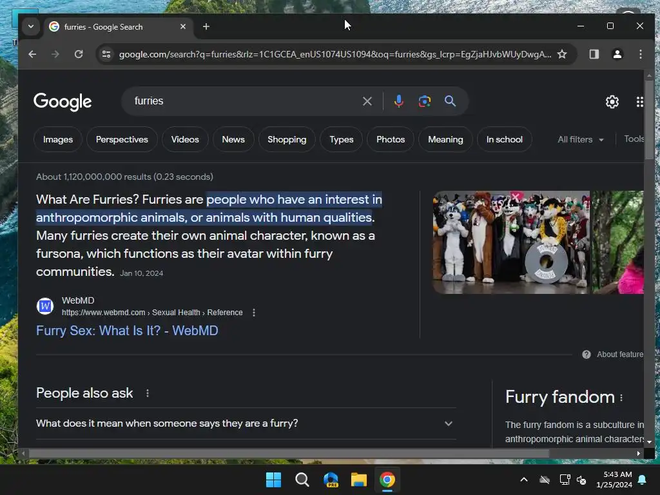Open Chrome side panel icon
Viewport: 660px width, 495px height.
pyautogui.click(x=594, y=54)
